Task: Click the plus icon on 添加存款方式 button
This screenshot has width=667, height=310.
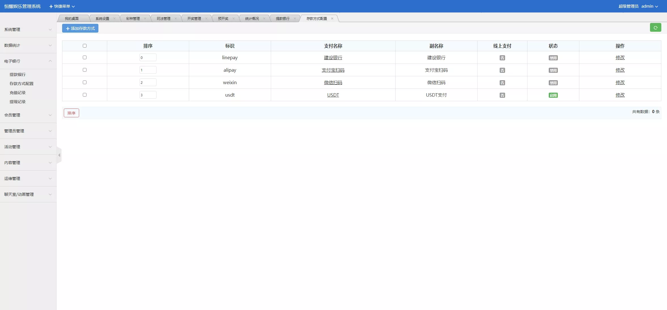Action: [67, 28]
